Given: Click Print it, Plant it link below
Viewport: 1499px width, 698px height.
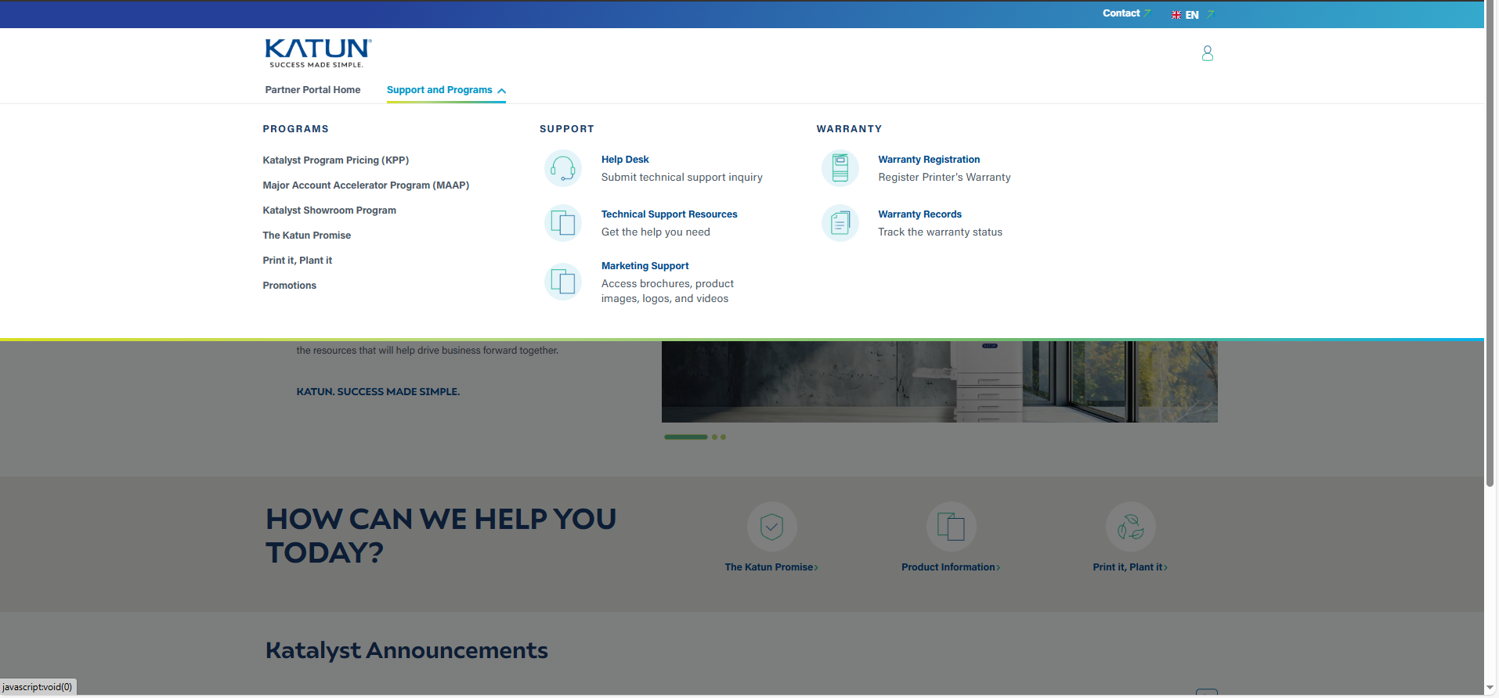Looking at the screenshot, I should coord(1130,567).
